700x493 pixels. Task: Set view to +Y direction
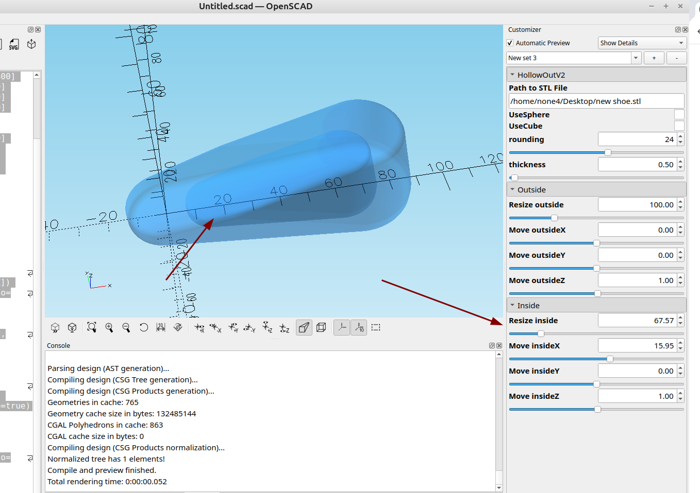[234, 327]
